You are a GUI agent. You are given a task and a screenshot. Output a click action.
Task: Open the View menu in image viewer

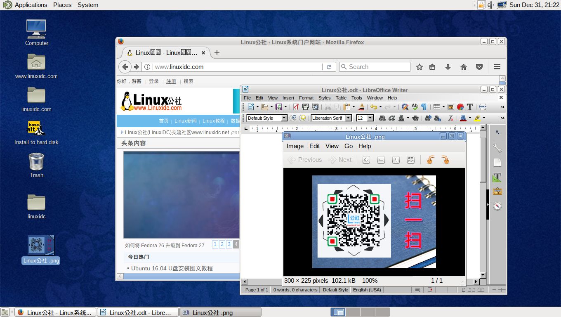point(332,146)
